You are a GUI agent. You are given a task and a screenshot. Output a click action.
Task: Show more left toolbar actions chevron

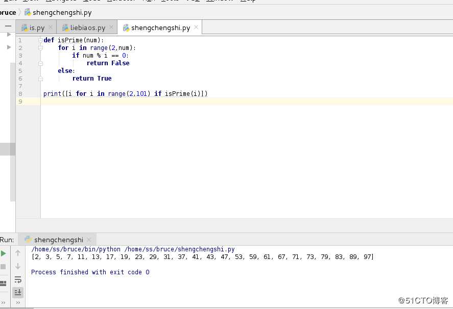click(3, 302)
